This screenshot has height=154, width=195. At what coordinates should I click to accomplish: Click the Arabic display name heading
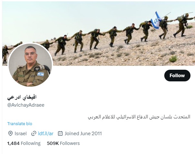point(22,97)
